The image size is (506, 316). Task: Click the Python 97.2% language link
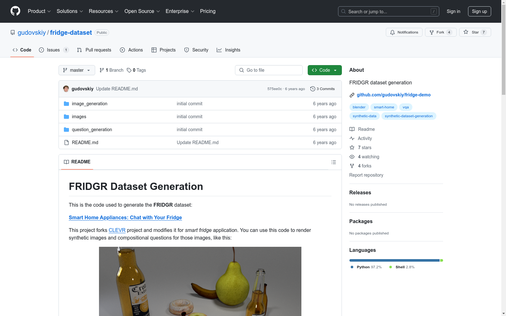coord(366,267)
